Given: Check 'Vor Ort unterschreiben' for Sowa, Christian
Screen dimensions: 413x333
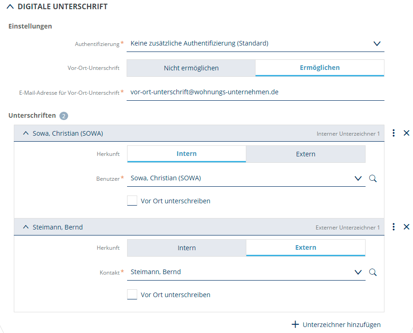Looking at the screenshot, I should [x=132, y=201].
